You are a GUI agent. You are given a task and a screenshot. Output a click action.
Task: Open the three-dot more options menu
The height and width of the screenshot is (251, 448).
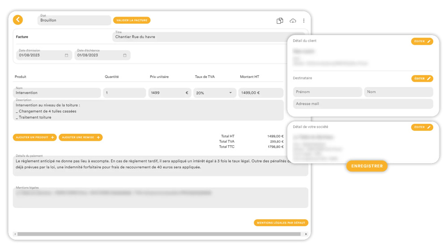pyautogui.click(x=304, y=21)
